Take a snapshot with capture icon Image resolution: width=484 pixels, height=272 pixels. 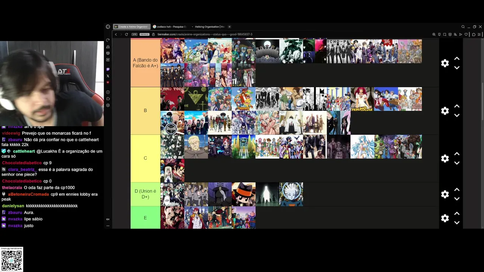(445, 34)
